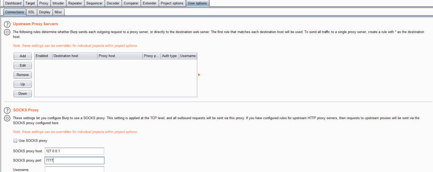
Task: Click the Edit proxy rule button
Action: (22, 65)
